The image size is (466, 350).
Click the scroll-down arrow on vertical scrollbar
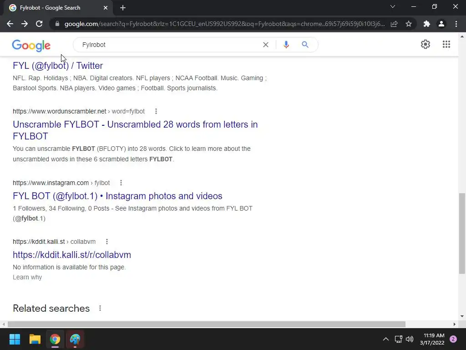click(x=462, y=316)
